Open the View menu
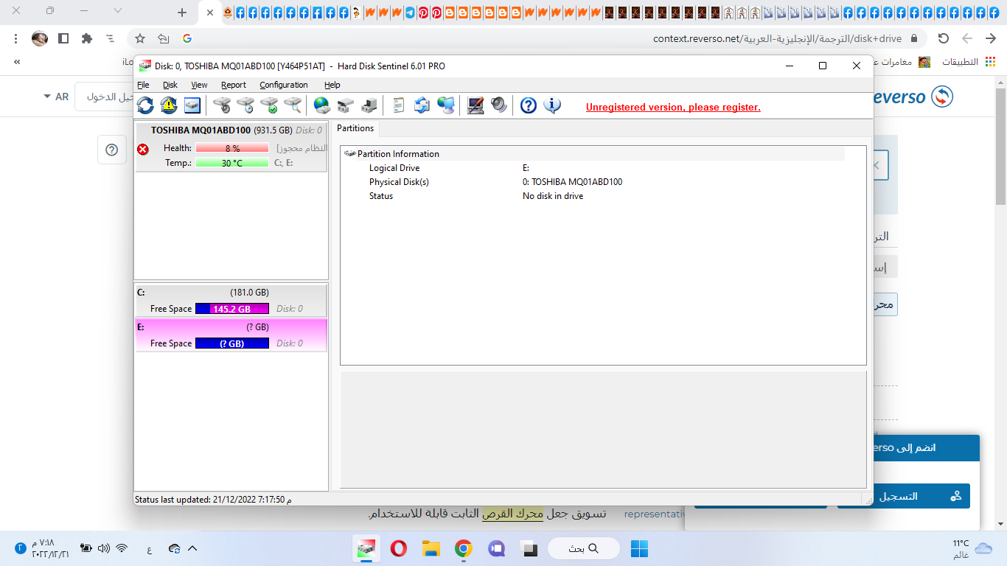Image resolution: width=1007 pixels, height=566 pixels. [x=199, y=85]
